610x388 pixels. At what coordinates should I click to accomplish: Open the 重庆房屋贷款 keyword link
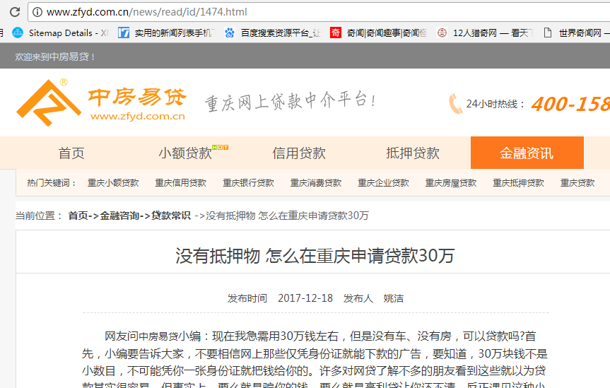pos(450,183)
